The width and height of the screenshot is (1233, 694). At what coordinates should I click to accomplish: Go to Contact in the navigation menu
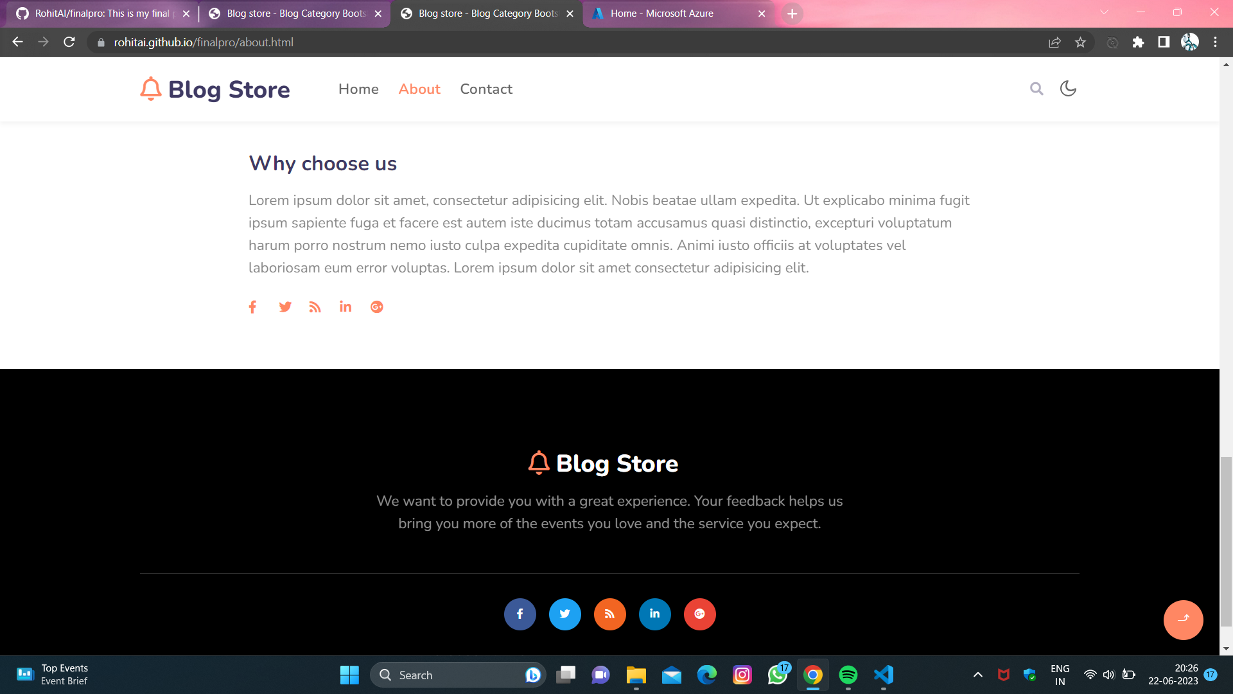pyautogui.click(x=486, y=89)
